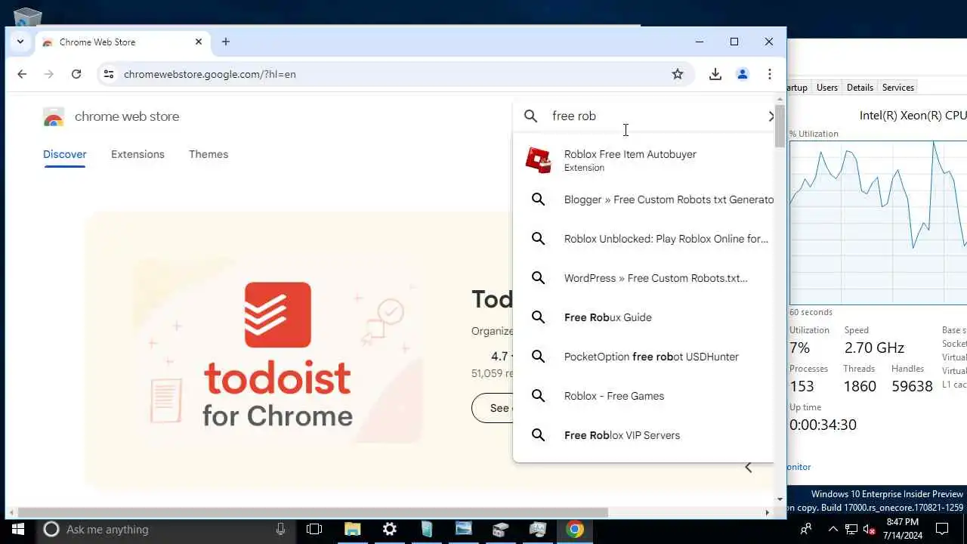This screenshot has width=967, height=544.
Task: Close the Chrome Web Store tab
Action: click(x=199, y=42)
